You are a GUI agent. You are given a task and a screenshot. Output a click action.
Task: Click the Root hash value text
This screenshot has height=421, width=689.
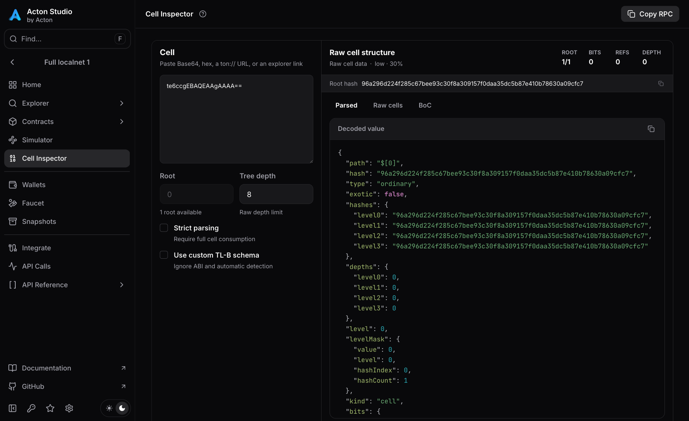(x=472, y=83)
